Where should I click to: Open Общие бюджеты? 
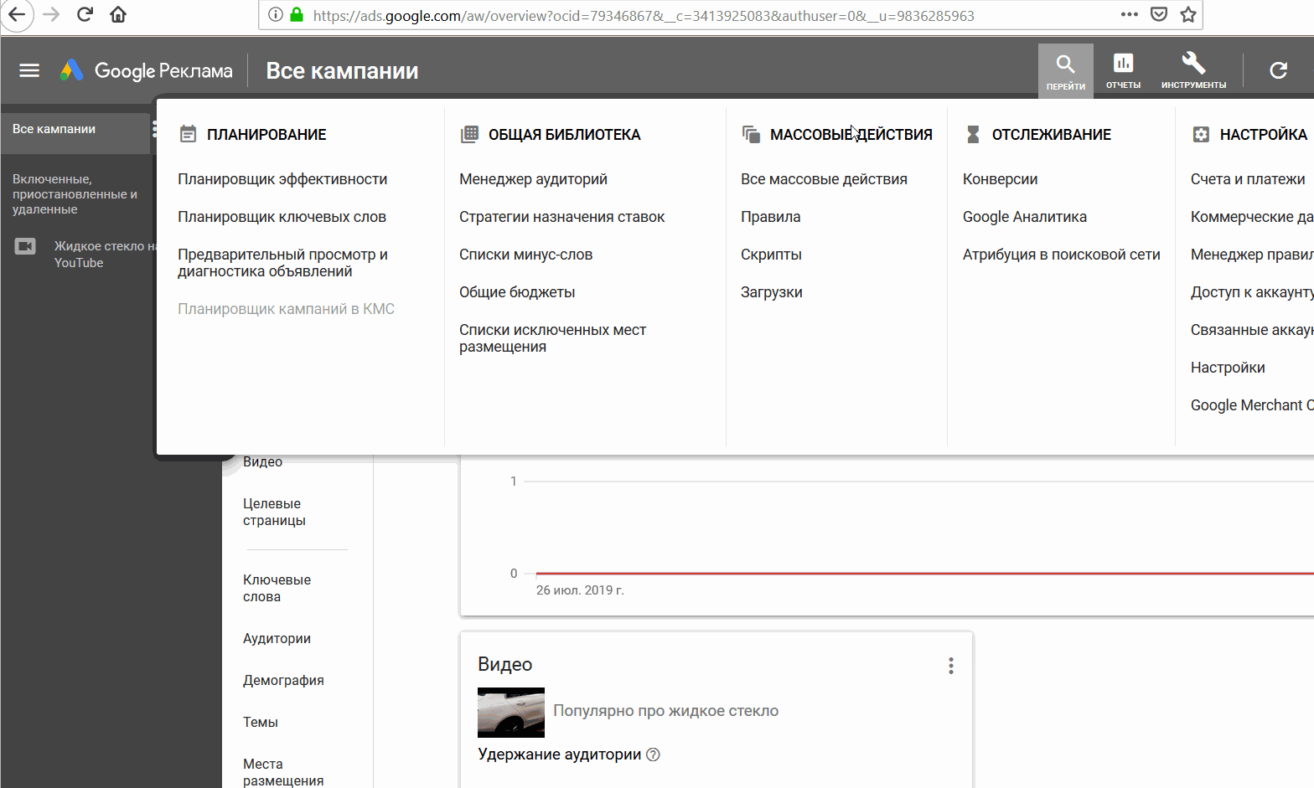(517, 292)
